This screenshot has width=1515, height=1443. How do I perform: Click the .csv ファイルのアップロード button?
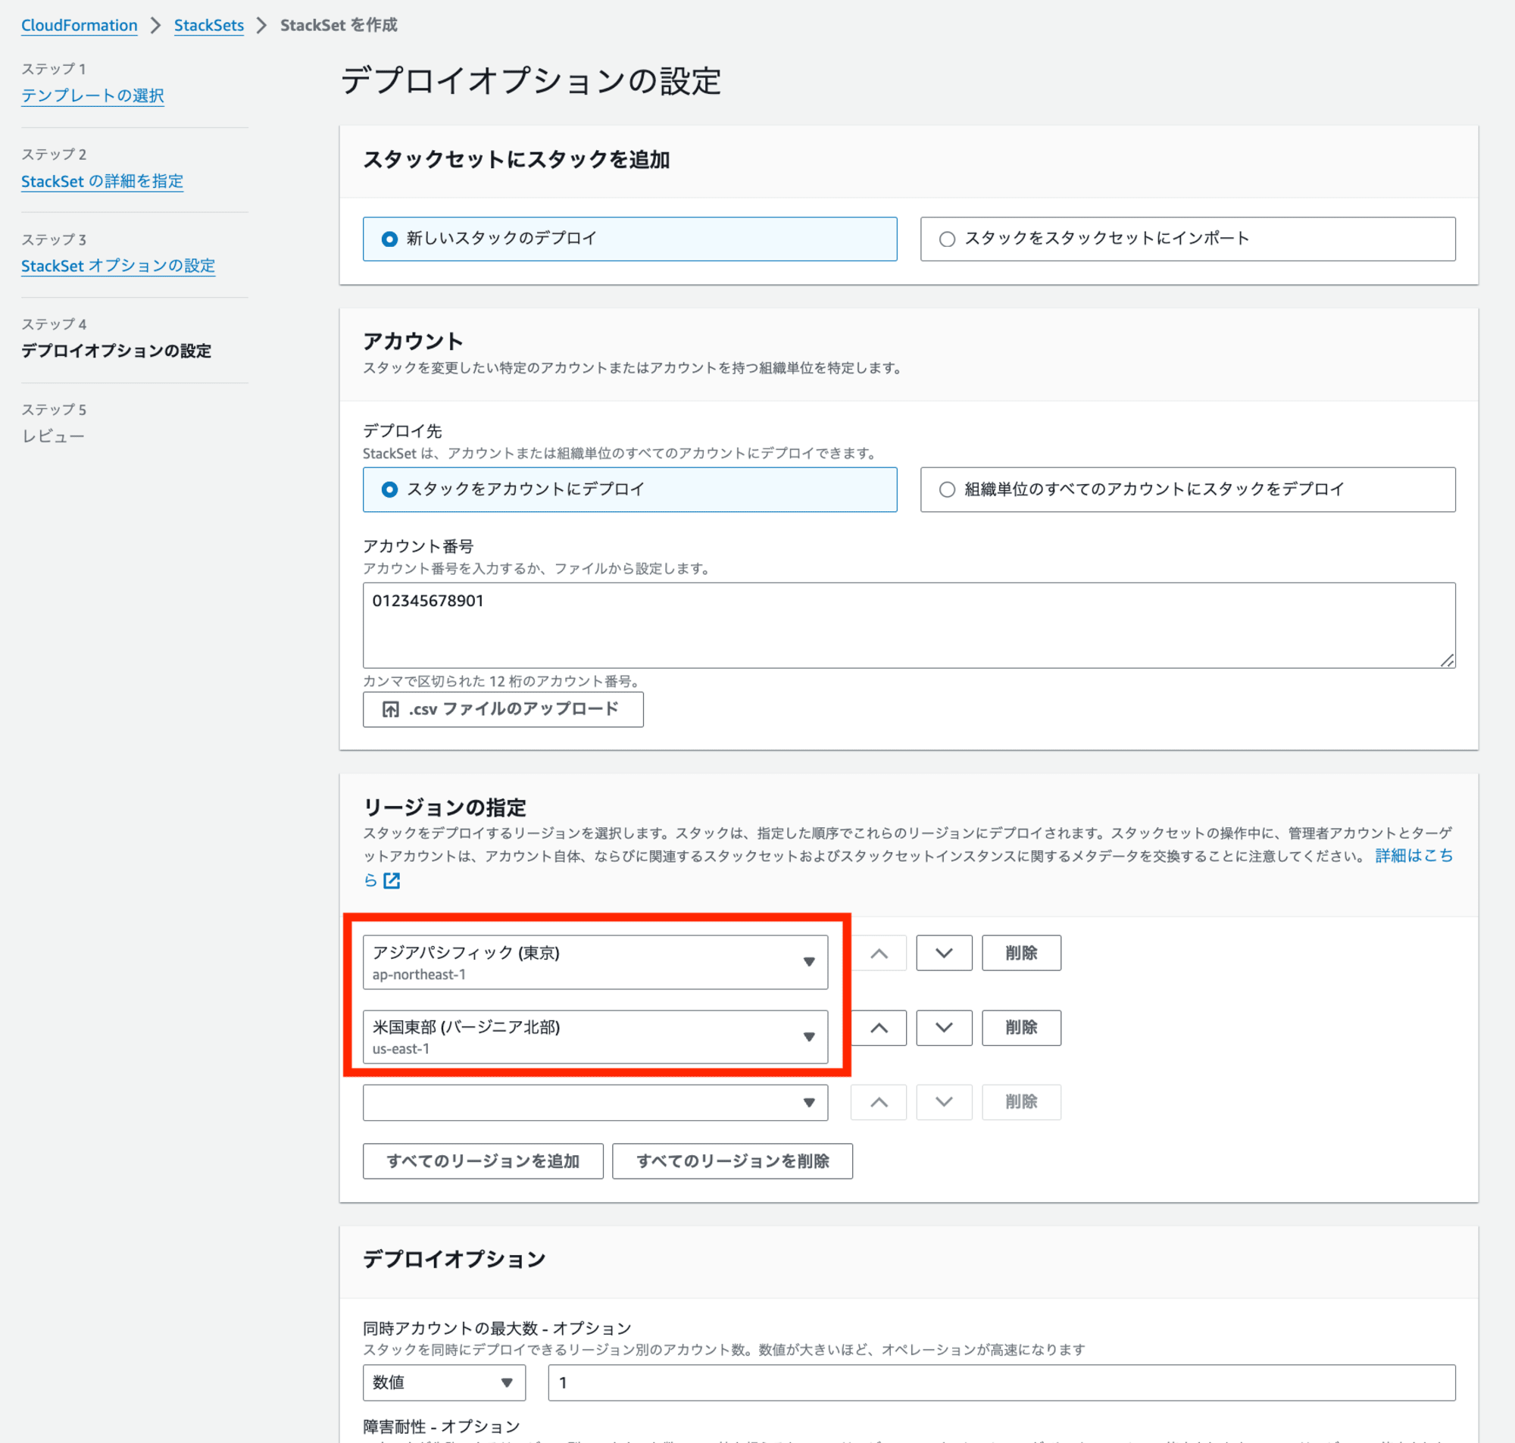coord(503,709)
